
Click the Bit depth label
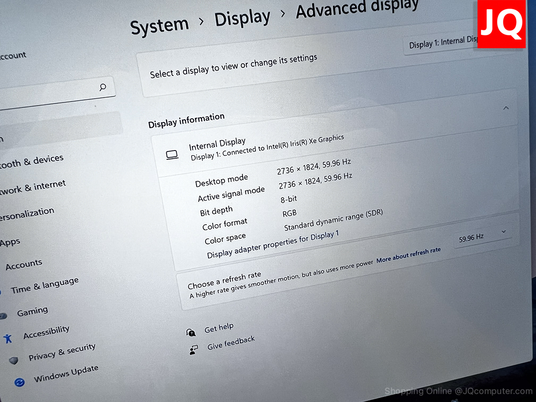pyautogui.click(x=217, y=210)
